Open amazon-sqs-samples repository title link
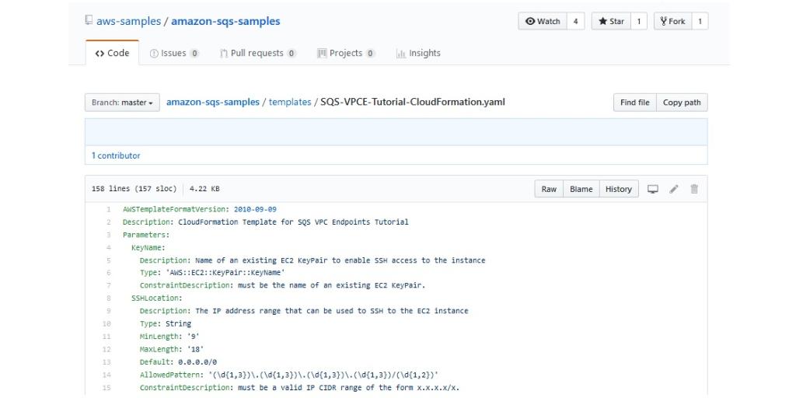 225,21
